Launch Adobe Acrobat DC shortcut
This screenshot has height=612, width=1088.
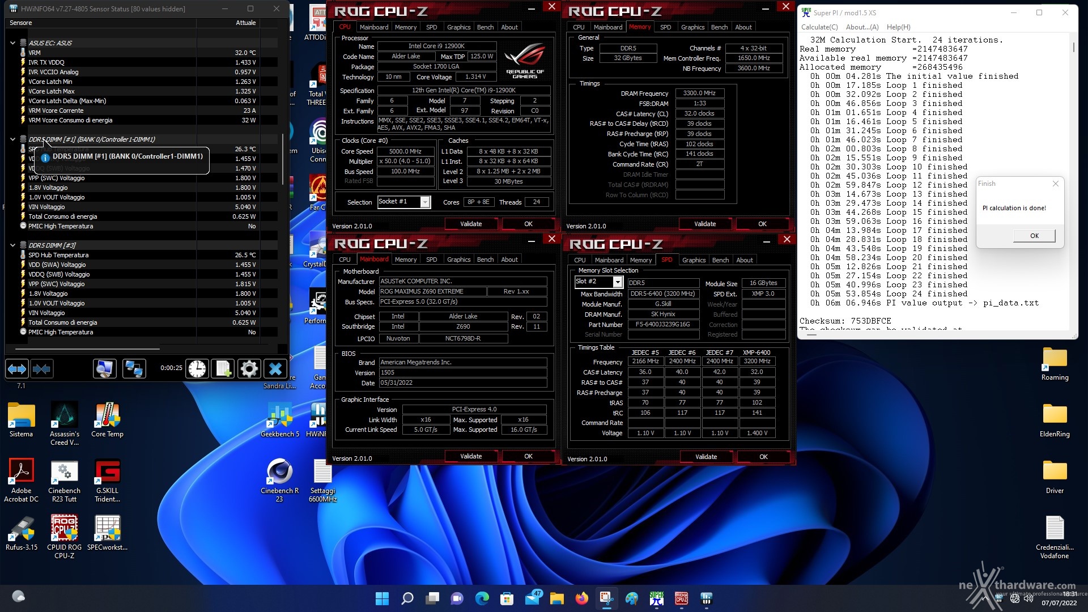point(21,481)
